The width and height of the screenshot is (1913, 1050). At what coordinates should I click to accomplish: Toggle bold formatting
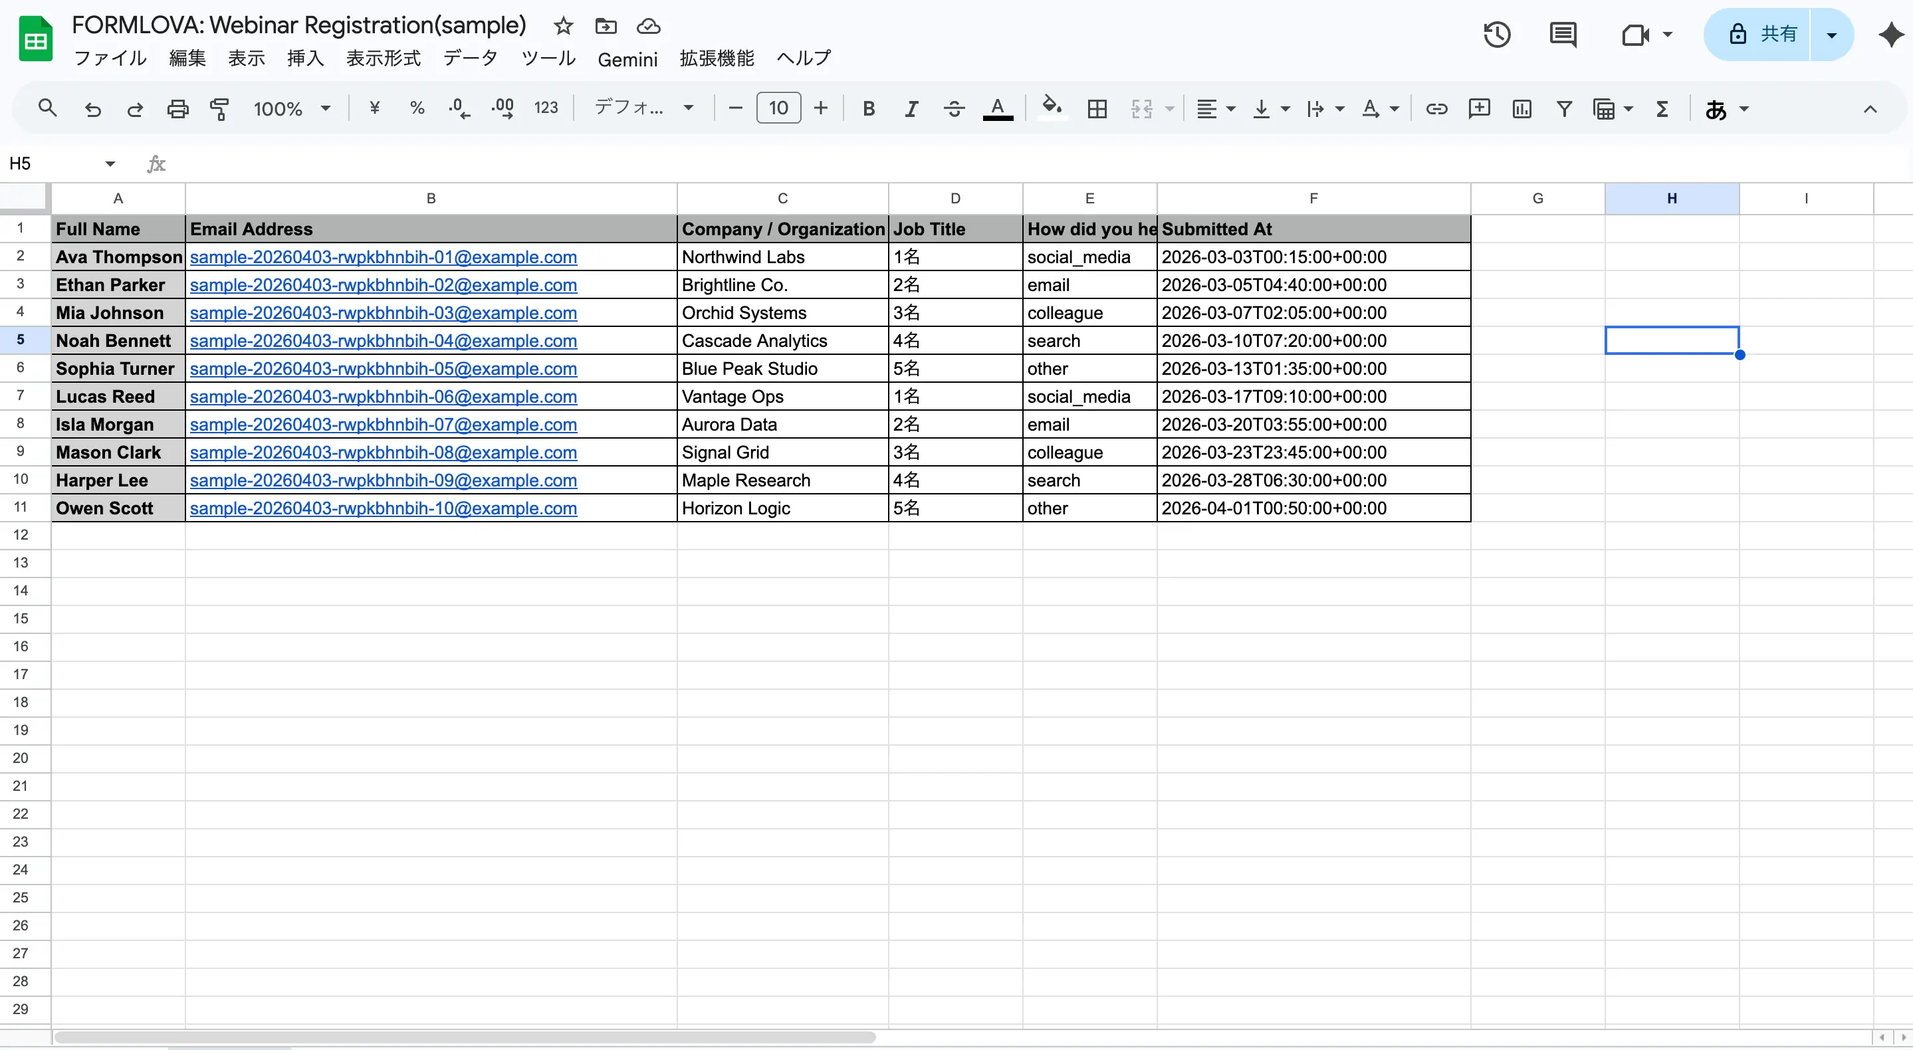868,108
